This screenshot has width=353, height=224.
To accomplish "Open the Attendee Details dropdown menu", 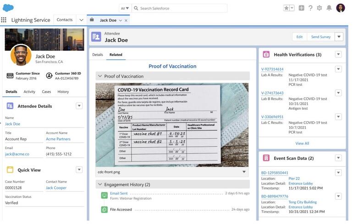I will point(79,106).
